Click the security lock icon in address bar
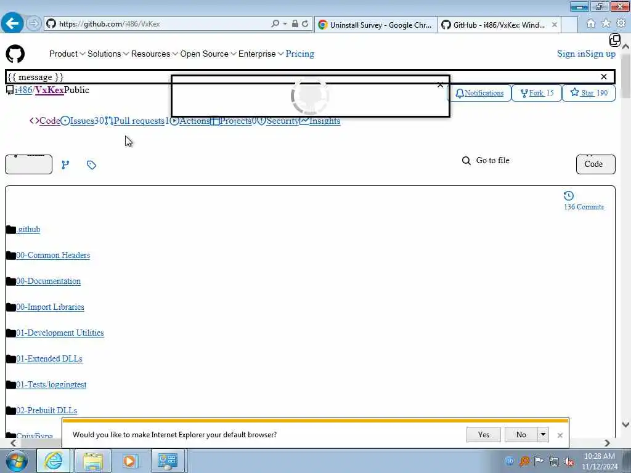 (x=295, y=24)
